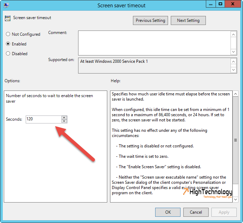Click the 'At least Windows 2000 Service Pack 1' text
The height and width of the screenshot is (223, 243).
pyautogui.click(x=114, y=61)
